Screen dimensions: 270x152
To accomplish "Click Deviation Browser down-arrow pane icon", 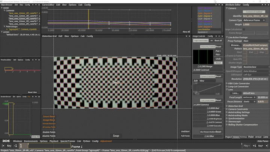I will point(36,97).
